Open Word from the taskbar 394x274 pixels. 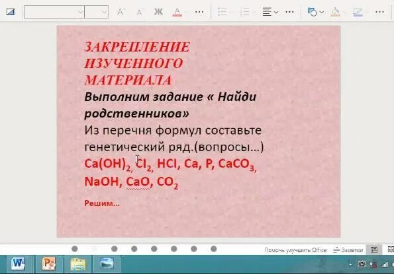[x=18, y=264]
